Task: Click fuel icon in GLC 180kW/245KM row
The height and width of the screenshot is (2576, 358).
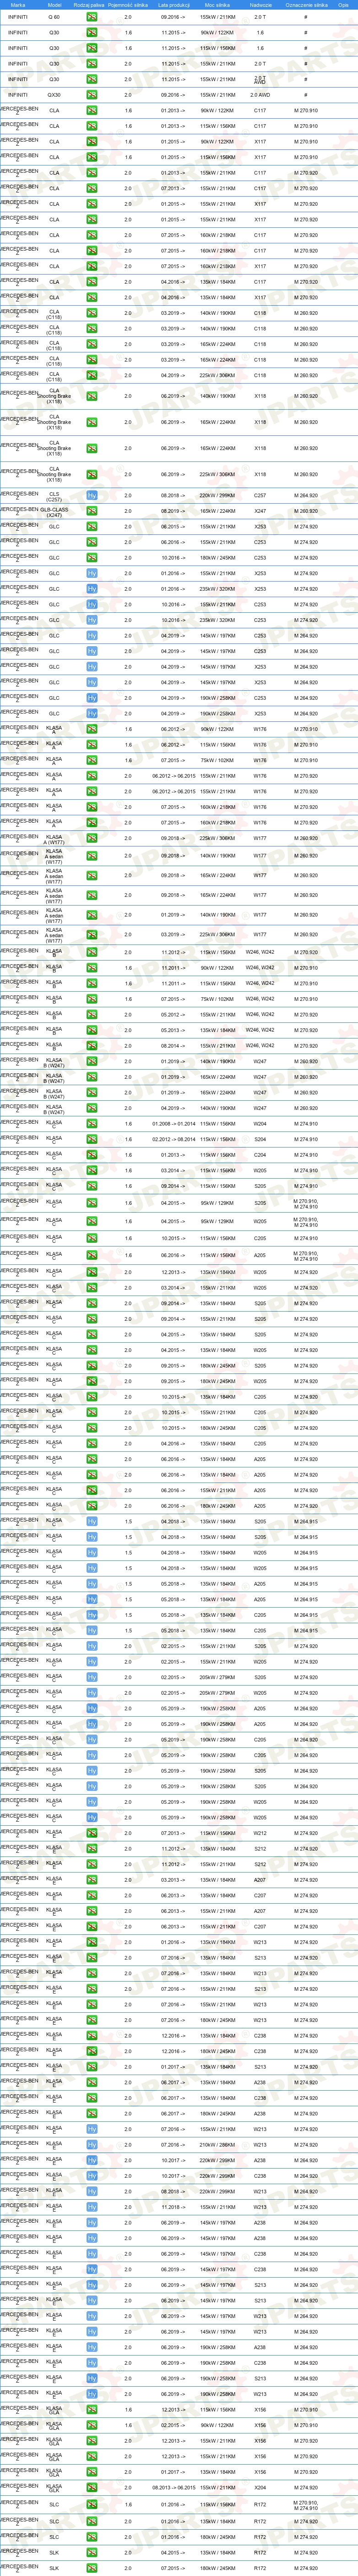Action: click(92, 558)
